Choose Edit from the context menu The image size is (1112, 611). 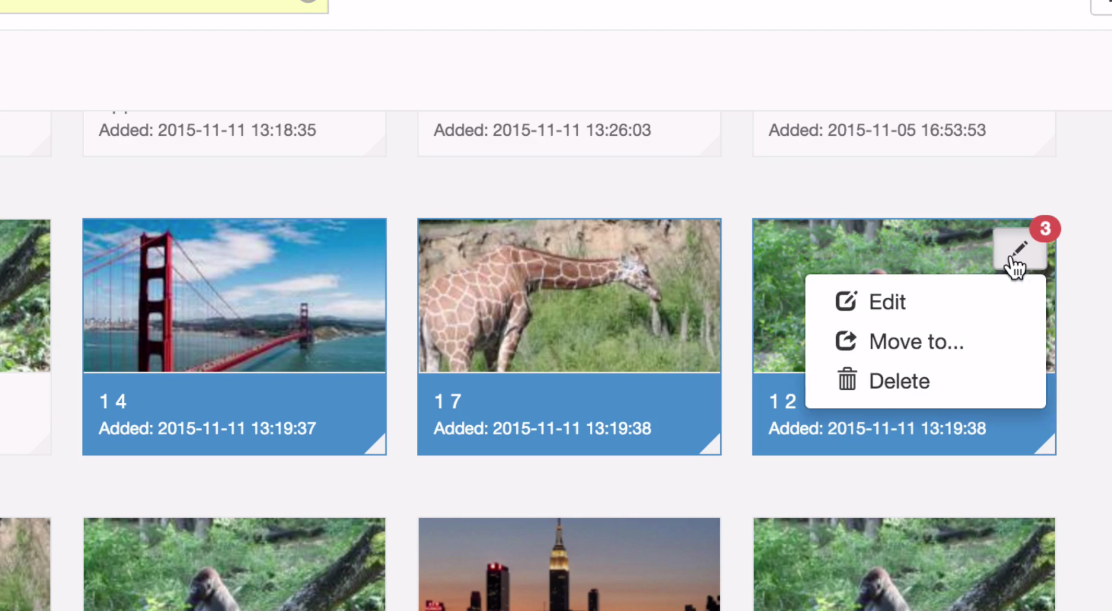click(887, 302)
